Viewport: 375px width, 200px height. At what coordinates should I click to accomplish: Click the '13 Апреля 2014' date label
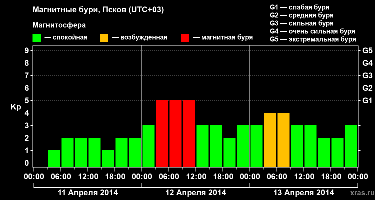tap(304, 193)
